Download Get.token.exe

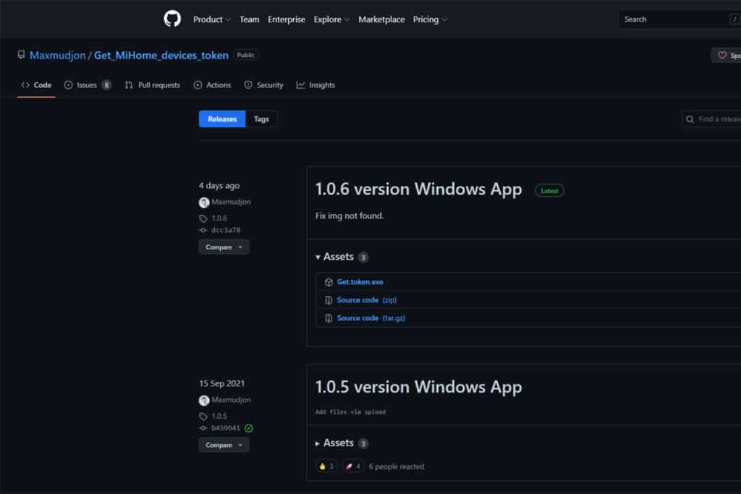tap(360, 282)
